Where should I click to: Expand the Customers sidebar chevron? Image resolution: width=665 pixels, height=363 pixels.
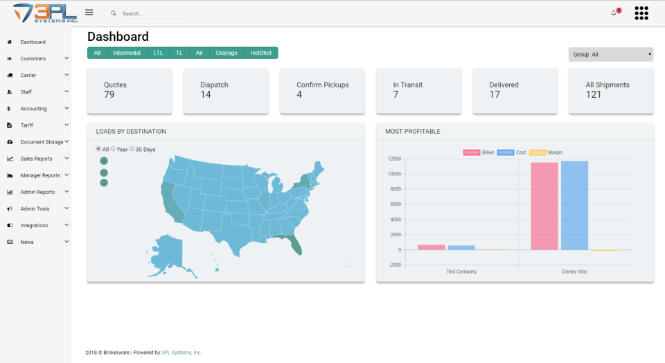tap(66, 58)
